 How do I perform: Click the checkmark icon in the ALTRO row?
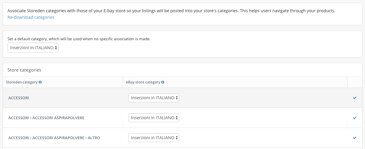tap(355, 138)
